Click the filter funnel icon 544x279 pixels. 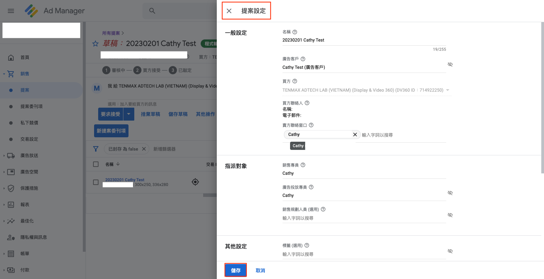[96, 149]
